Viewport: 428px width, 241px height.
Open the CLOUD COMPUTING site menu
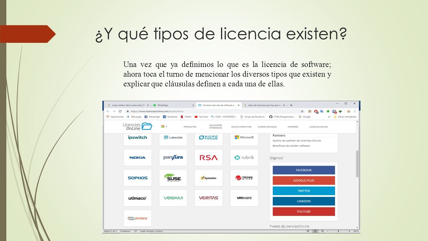[241, 127]
